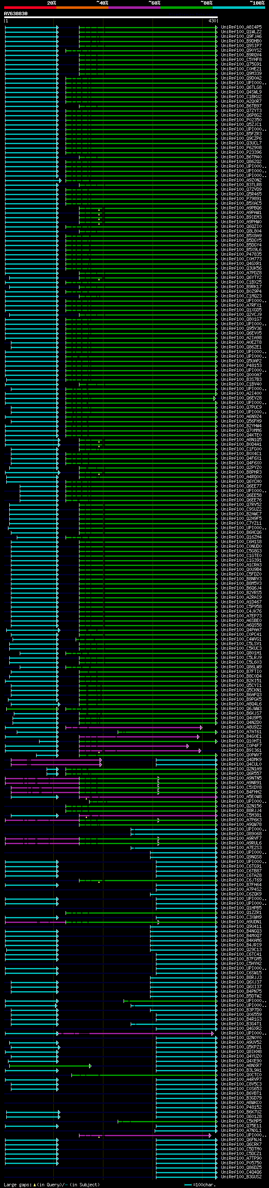Select the label UniRef100_C6JT69
This screenshot has height=1188, width=269.
(241, 880)
